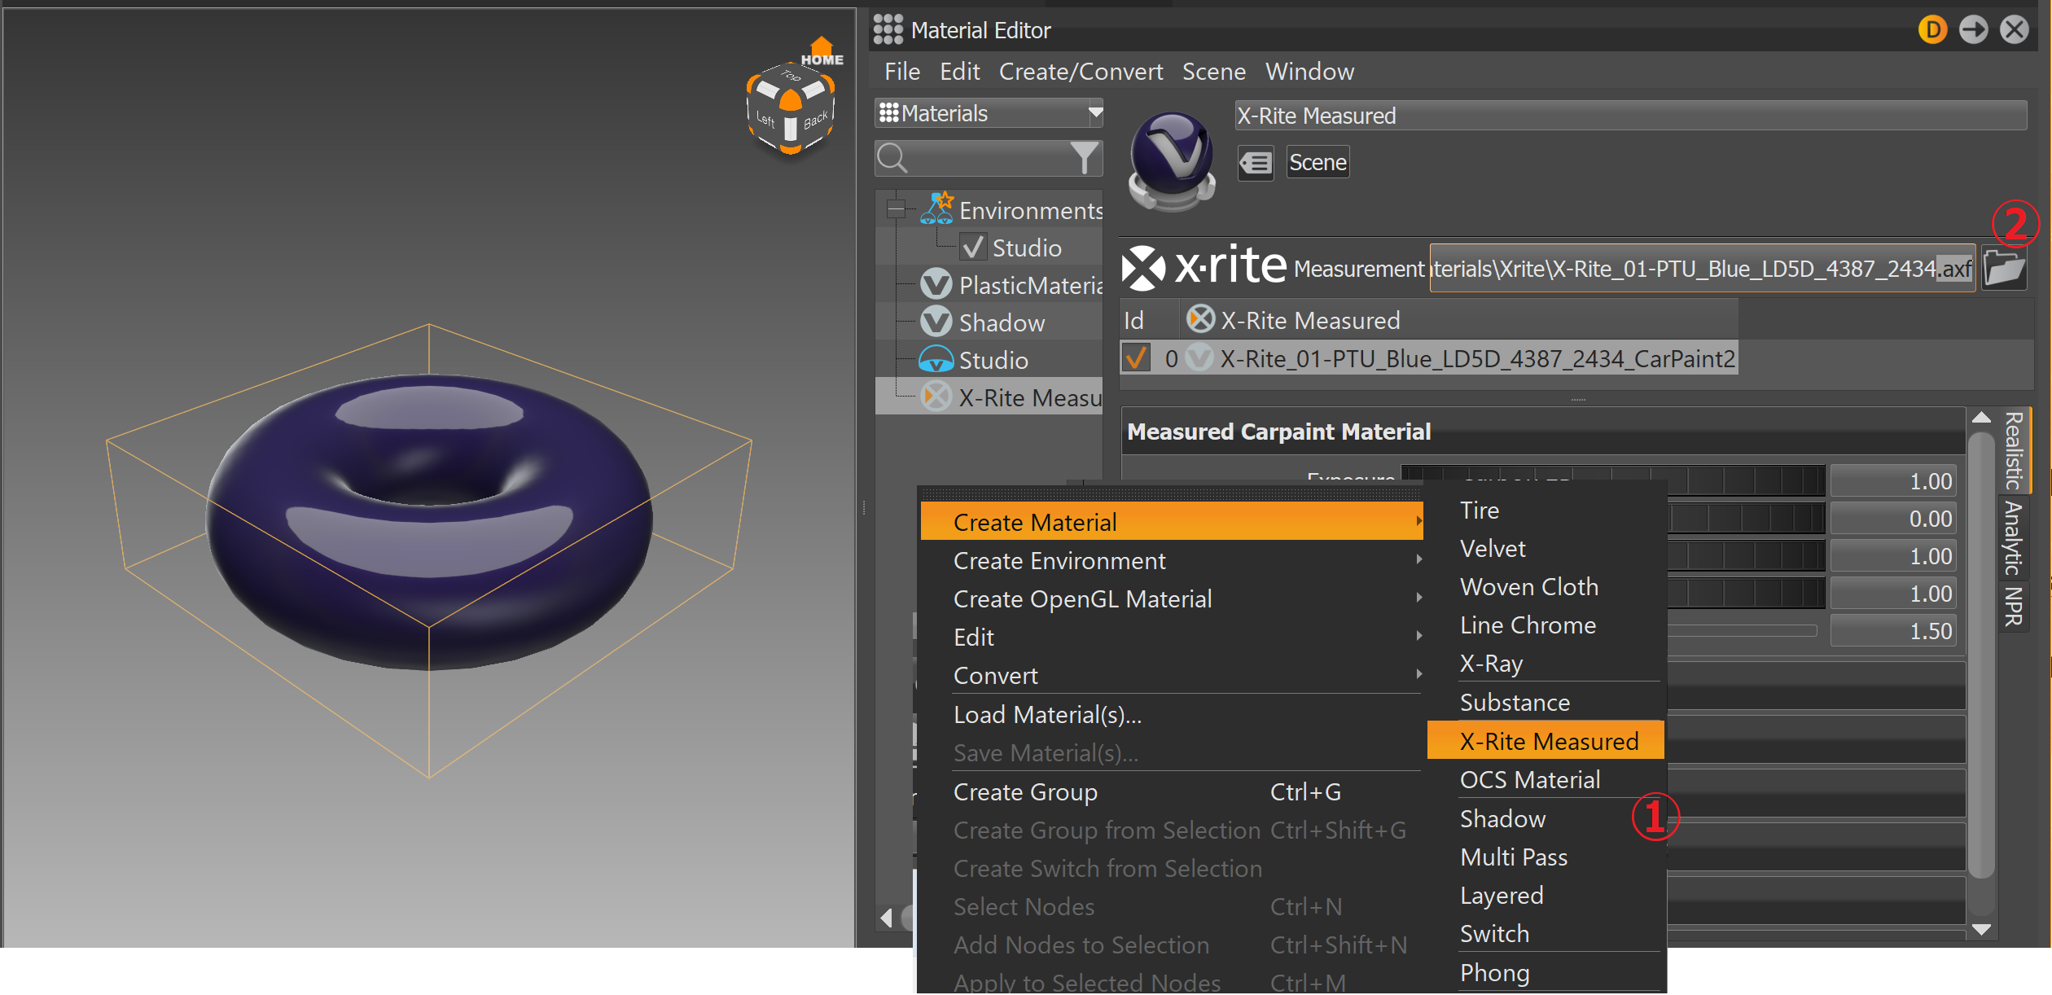Click the tag icon beside Scene
Viewport: 2052px width, 995px height.
click(1256, 164)
